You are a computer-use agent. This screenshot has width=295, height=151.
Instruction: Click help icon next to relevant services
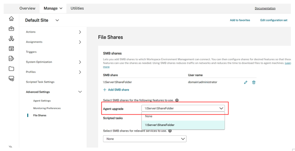point(170,131)
